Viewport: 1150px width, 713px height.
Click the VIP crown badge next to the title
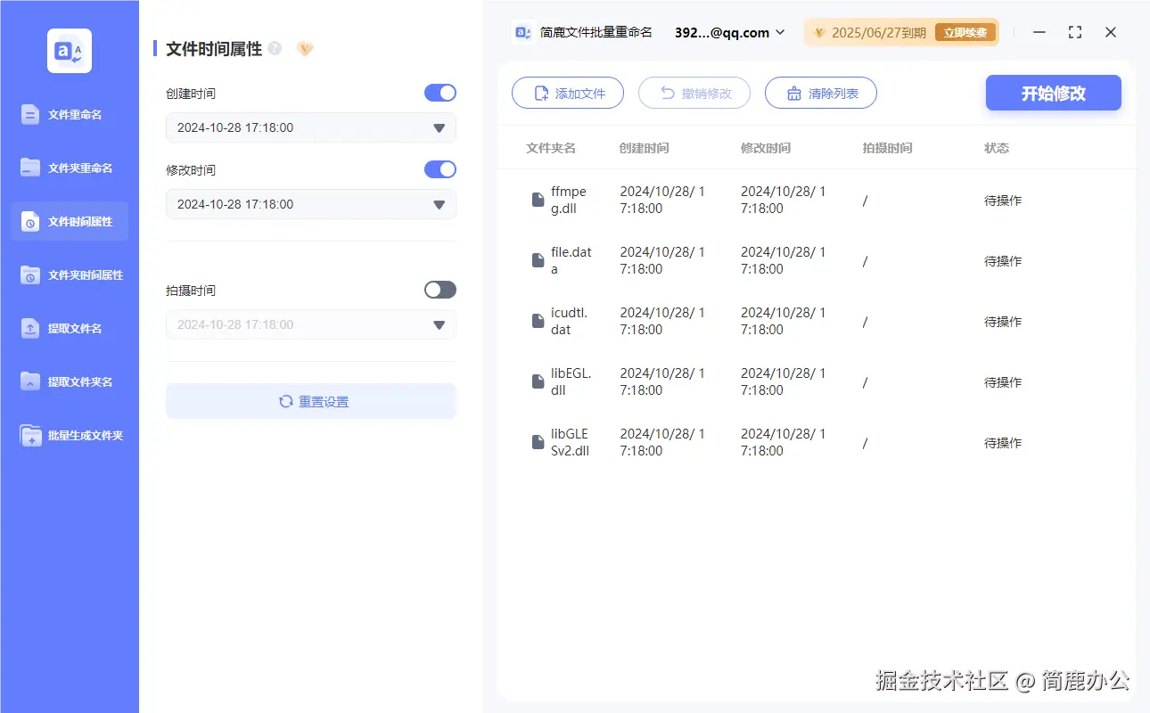304,48
